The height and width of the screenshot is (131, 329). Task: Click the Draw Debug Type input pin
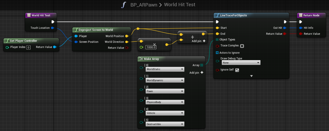click(217, 61)
